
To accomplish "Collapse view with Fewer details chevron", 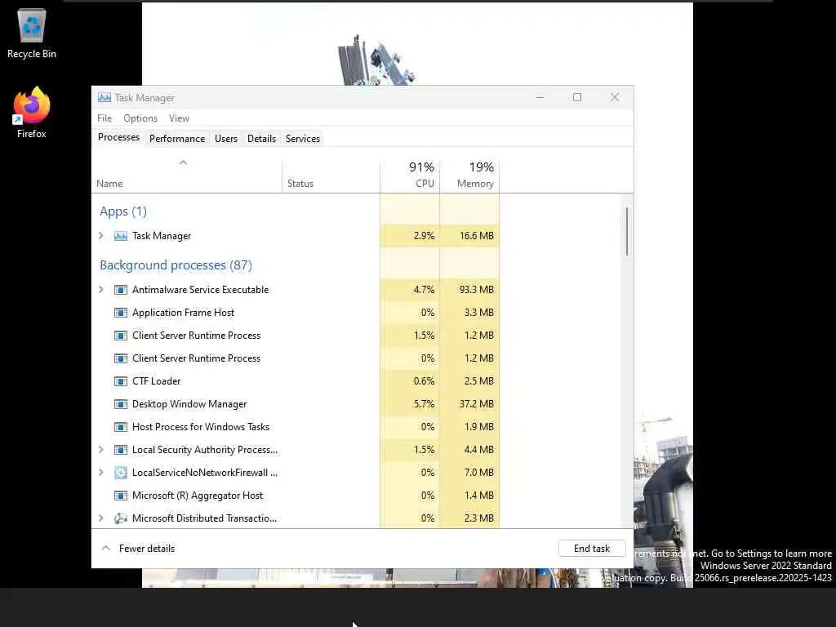I will [105, 548].
